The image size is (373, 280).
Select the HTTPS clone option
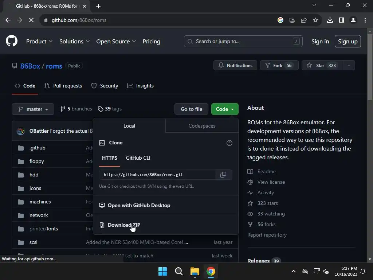109,158
